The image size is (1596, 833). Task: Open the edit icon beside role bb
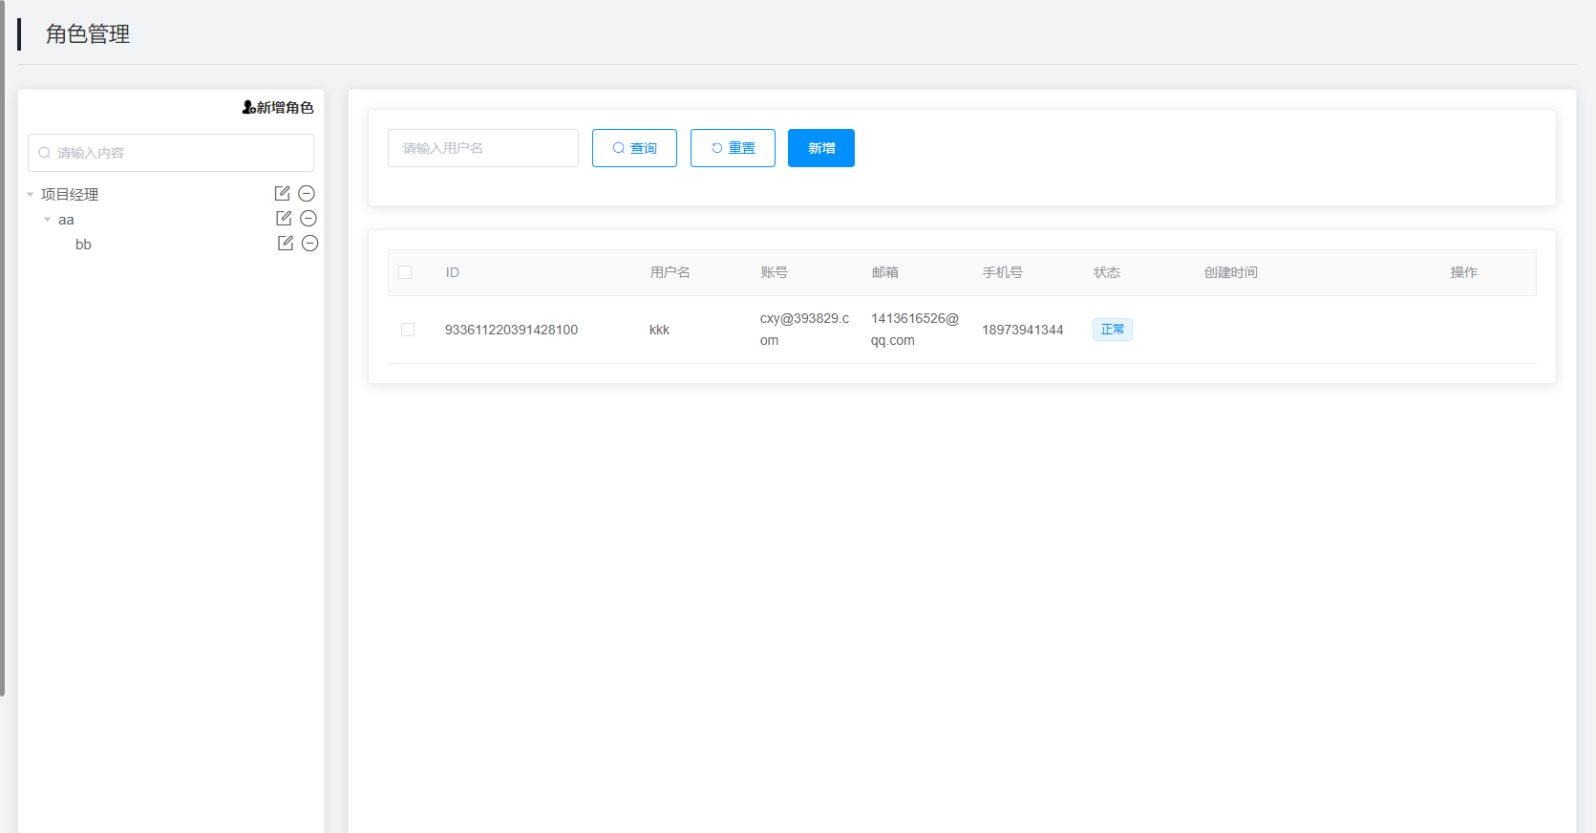286,244
